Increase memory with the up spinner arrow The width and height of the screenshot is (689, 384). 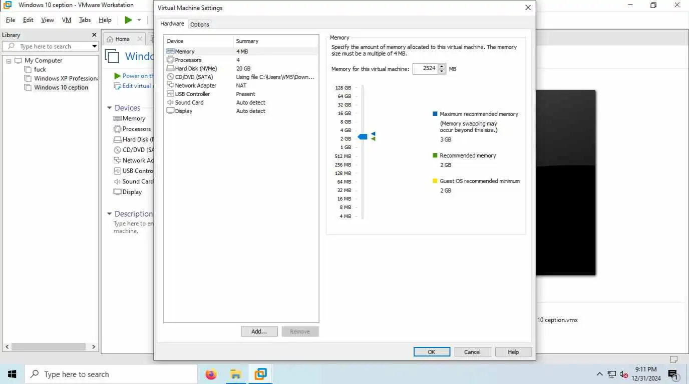(441, 66)
